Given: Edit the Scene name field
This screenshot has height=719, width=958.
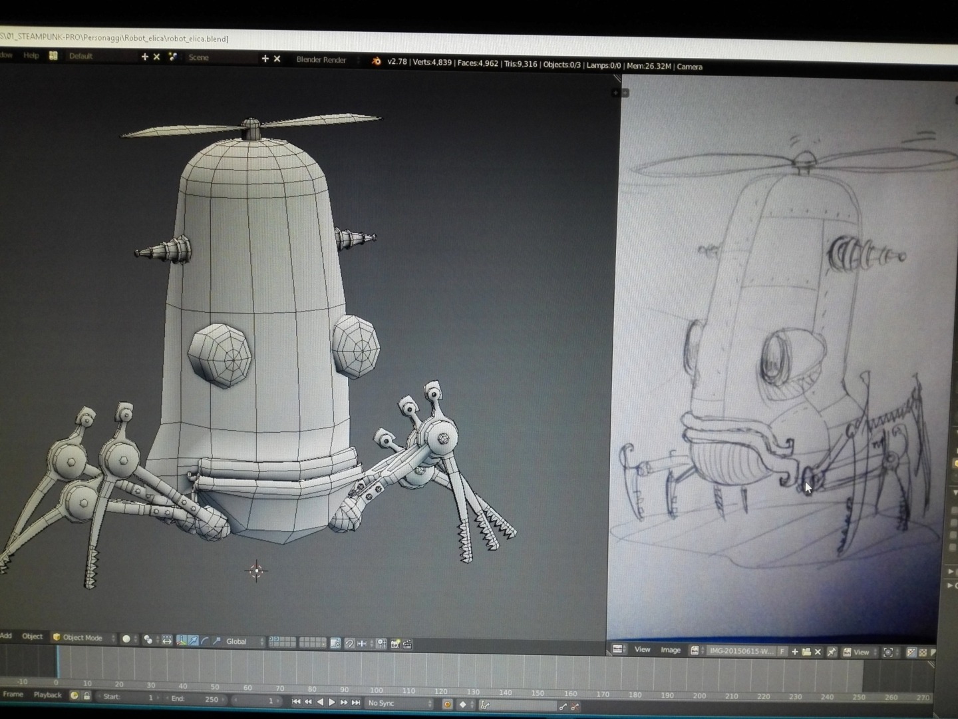Looking at the screenshot, I should 220,58.
